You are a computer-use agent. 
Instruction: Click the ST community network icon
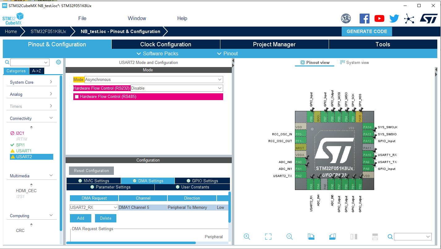pyautogui.click(x=409, y=19)
